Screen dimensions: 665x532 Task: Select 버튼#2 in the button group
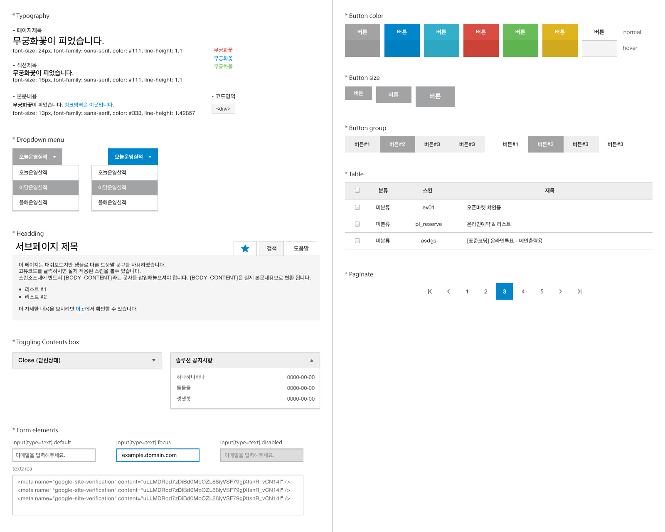(x=397, y=144)
